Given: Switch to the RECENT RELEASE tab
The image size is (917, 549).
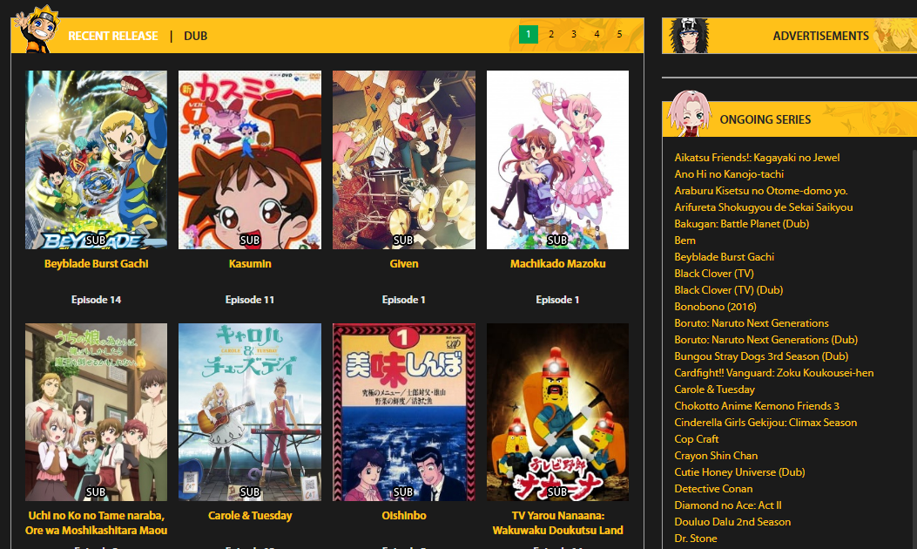Looking at the screenshot, I should pyautogui.click(x=113, y=36).
